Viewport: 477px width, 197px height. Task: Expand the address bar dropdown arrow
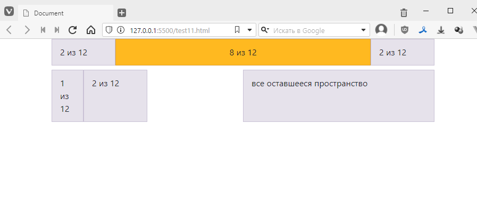249,30
